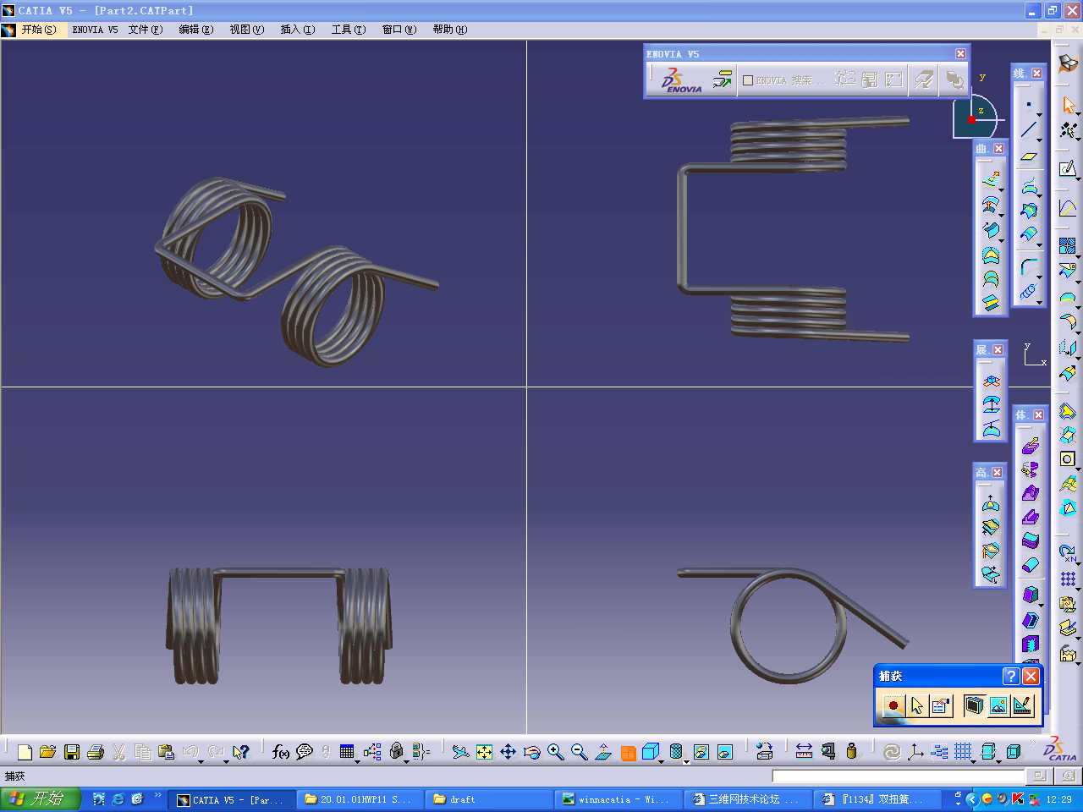Switch to the winnacatia taskbar window

[x=618, y=799]
